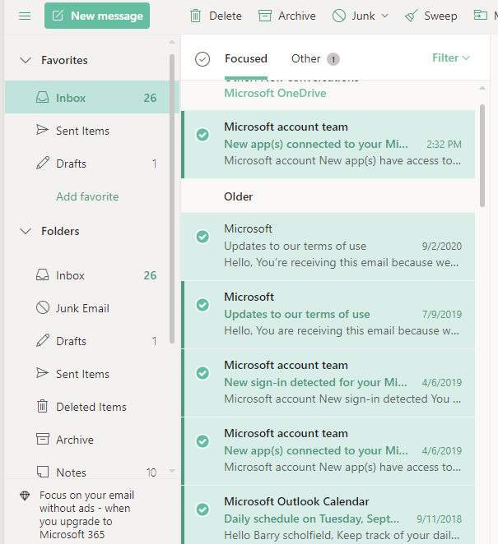This screenshot has width=498, height=544.
Task: Click the diamond premium upgrade icon
Action: click(25, 496)
